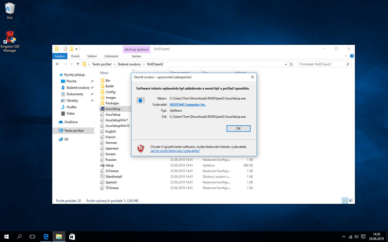Screen dimensions: 388x242
Task: Go up one folder level with the arrow
Action: pos(78,64)
